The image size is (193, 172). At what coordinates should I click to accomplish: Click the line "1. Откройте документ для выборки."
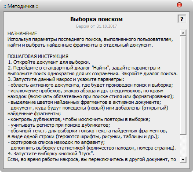point(49,62)
